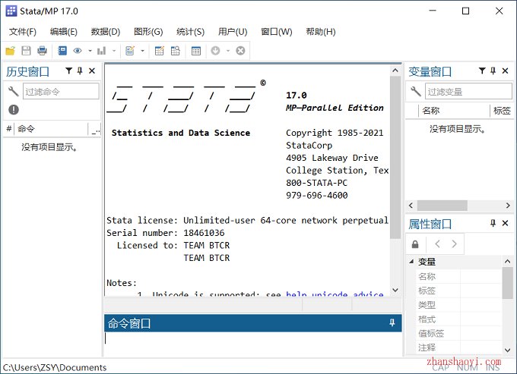The height and width of the screenshot is (374, 517).
Task: Click filter icon in 变量窗口 header
Action: [x=482, y=71]
